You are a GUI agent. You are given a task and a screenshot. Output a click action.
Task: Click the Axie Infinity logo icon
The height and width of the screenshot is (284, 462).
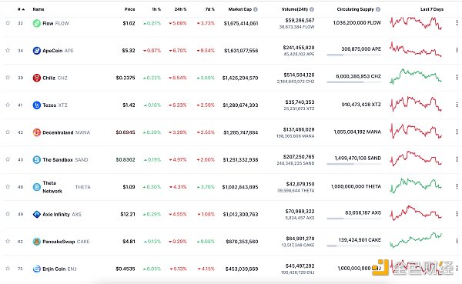(x=36, y=214)
